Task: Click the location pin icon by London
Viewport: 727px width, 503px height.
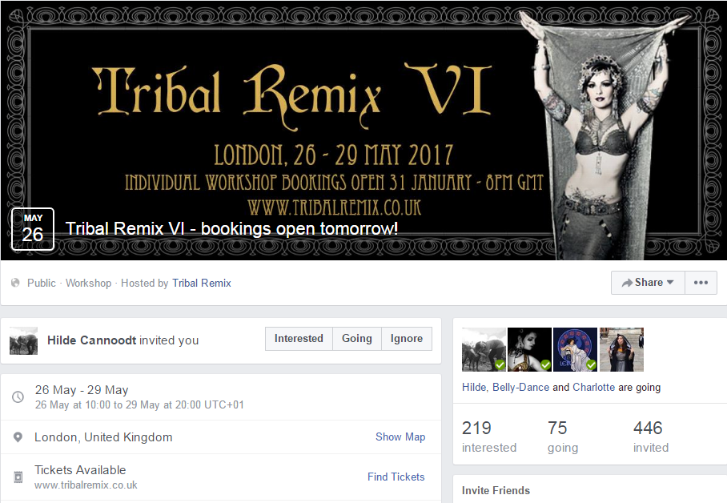Action: tap(18, 437)
